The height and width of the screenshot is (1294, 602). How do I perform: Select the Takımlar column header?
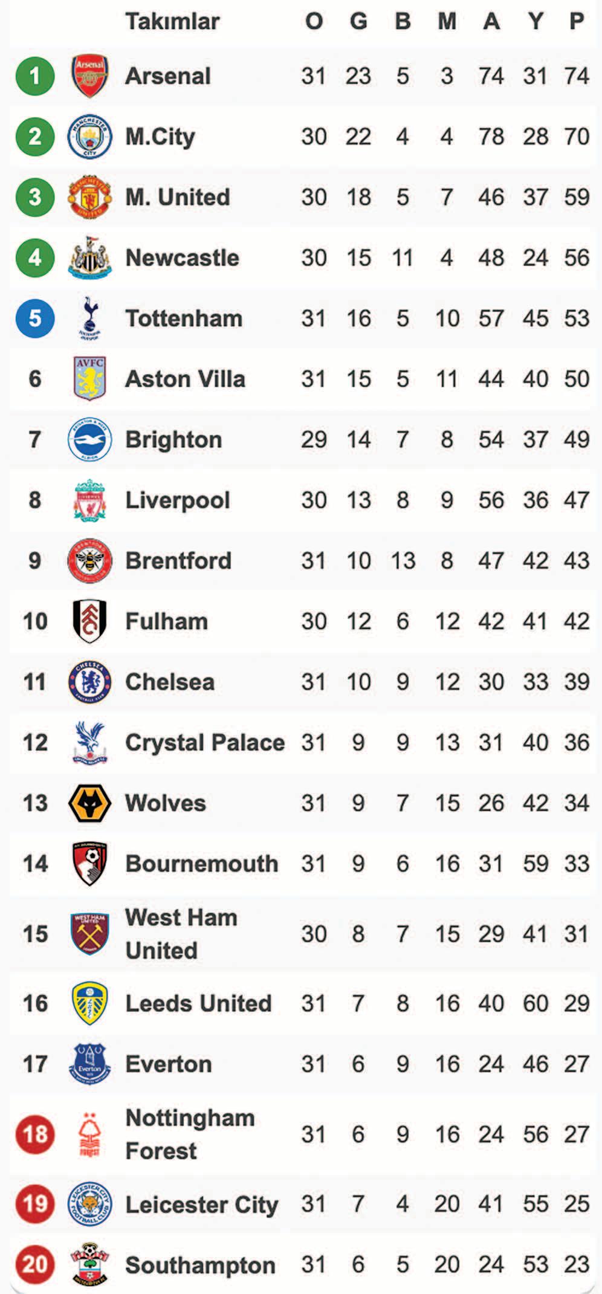tap(172, 21)
